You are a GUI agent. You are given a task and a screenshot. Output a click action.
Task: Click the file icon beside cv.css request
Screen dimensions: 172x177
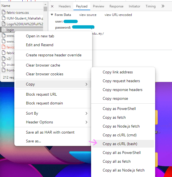4,64
